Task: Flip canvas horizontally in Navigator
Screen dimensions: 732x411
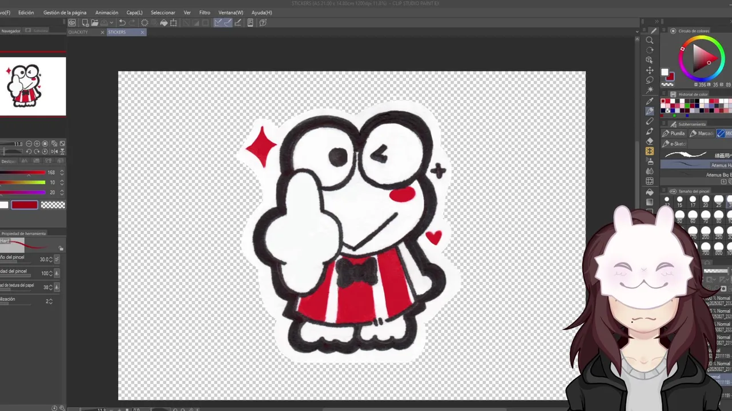Action: pos(54,151)
